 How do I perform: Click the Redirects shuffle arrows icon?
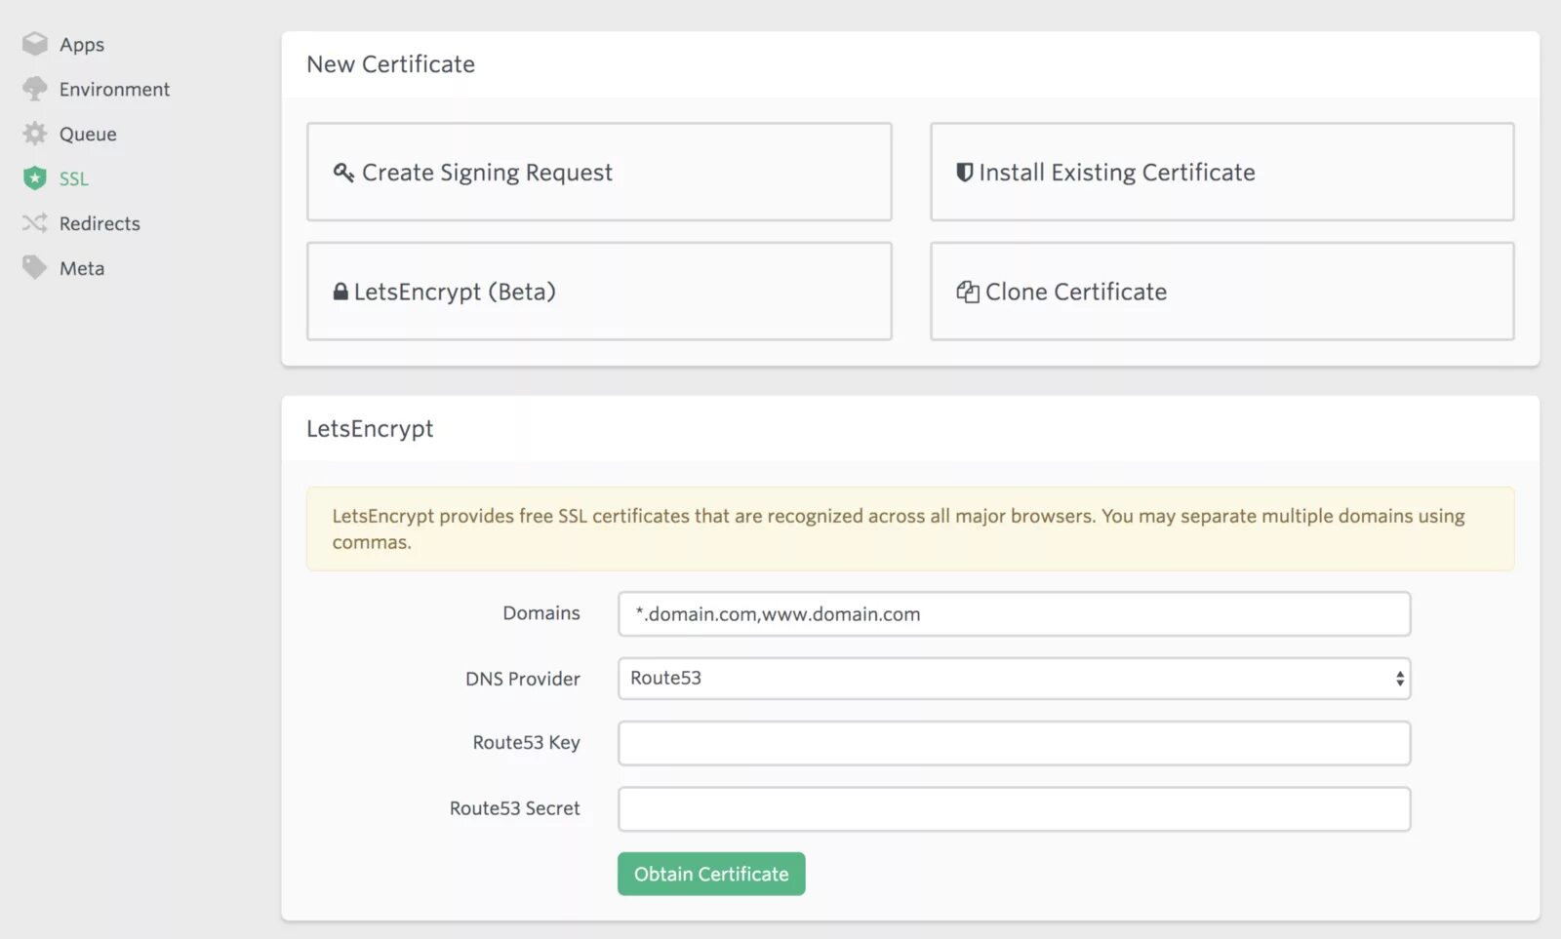35,223
